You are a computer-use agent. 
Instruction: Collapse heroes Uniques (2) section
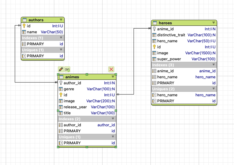(x=214, y=89)
